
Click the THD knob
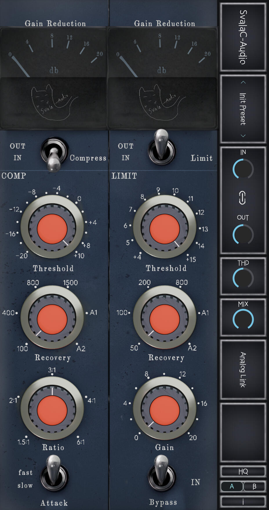[x=243, y=278]
